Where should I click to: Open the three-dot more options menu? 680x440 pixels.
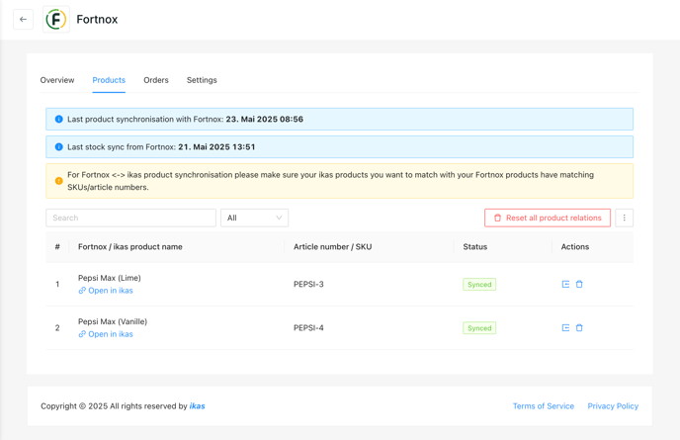point(624,218)
